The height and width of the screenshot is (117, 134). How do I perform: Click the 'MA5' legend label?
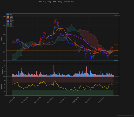11,15
